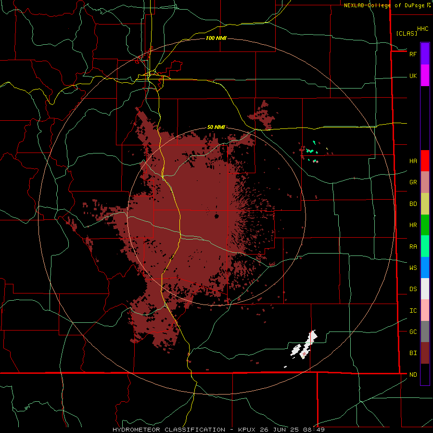Click the "KPUX" radar site identifier
Image resolution: width=433 pixels, height=433 pixels.
point(247,430)
